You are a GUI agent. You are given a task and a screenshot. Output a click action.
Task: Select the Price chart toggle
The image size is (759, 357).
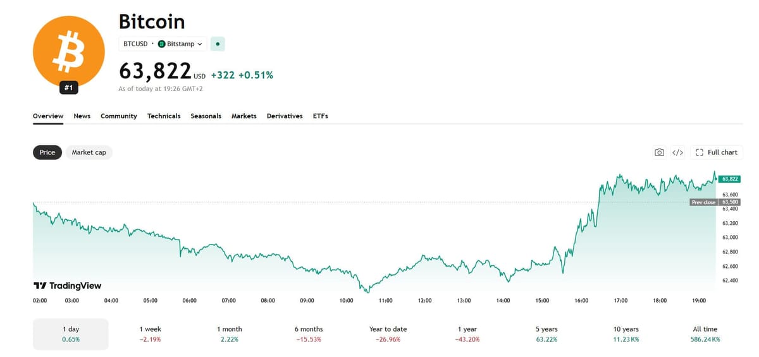point(47,152)
